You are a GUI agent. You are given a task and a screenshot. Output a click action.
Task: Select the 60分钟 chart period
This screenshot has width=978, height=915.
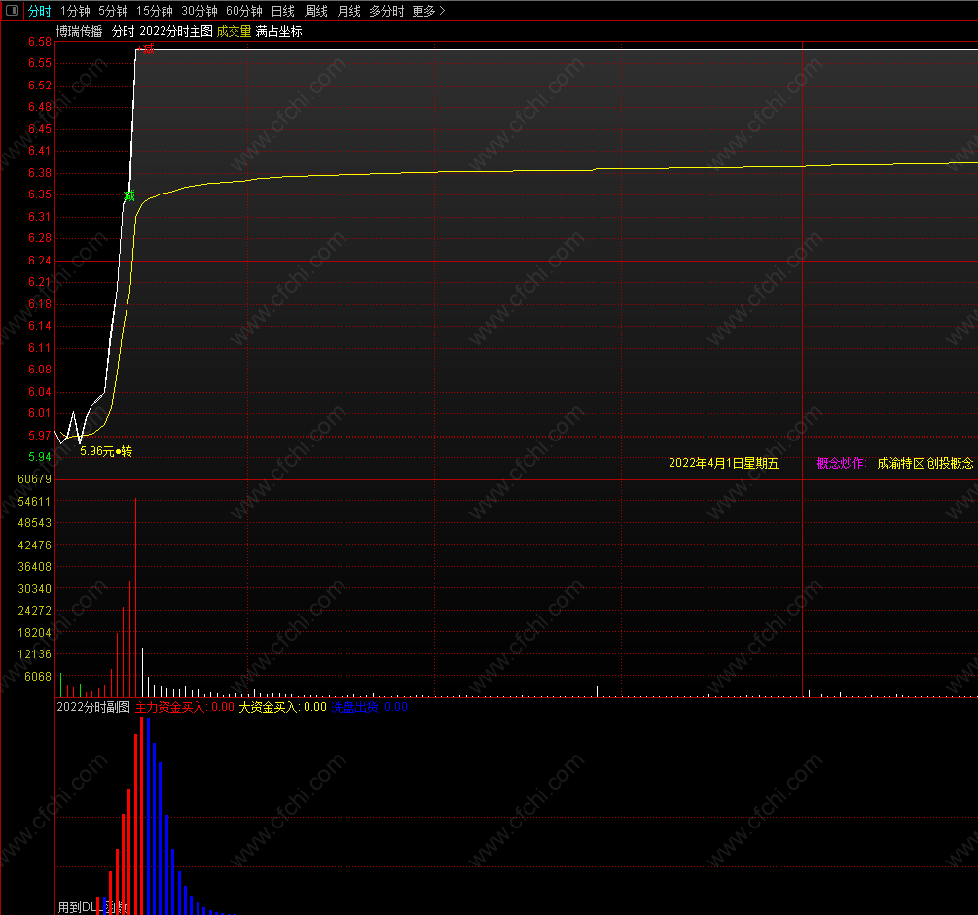click(244, 11)
